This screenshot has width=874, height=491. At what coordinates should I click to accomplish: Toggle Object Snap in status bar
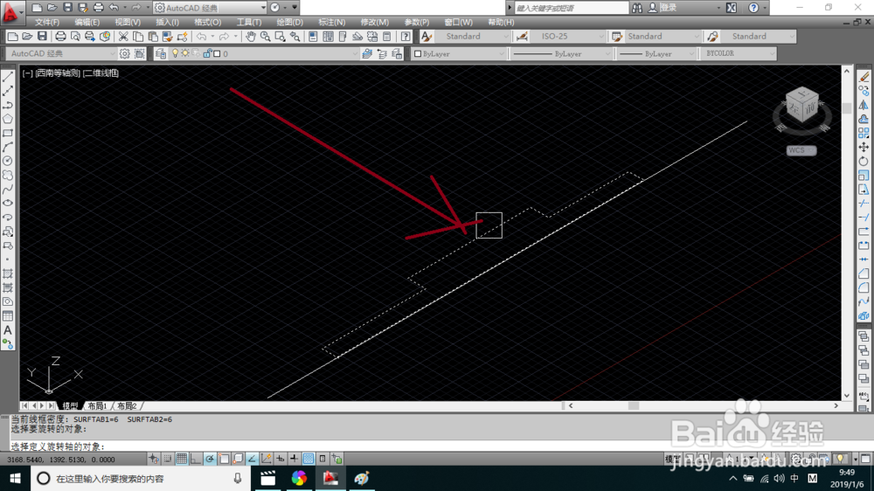pyautogui.click(x=224, y=459)
